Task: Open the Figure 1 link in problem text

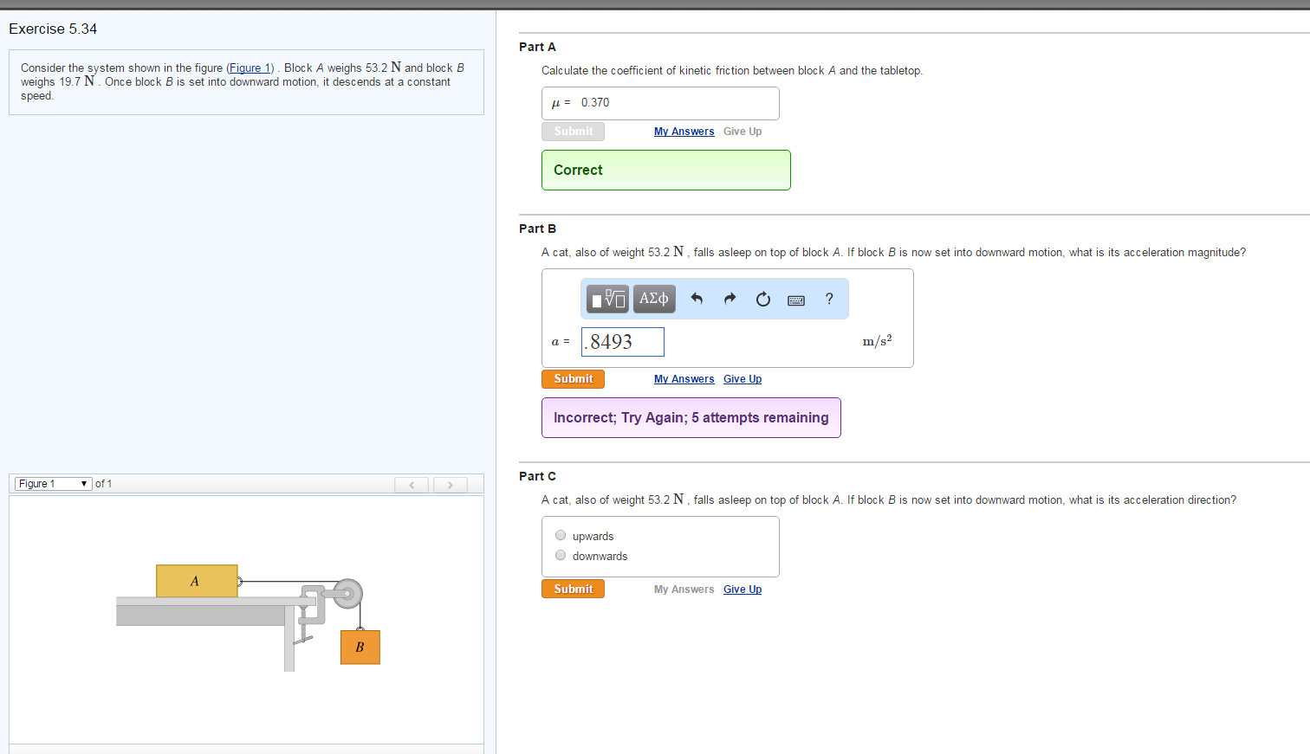Action: coord(250,68)
